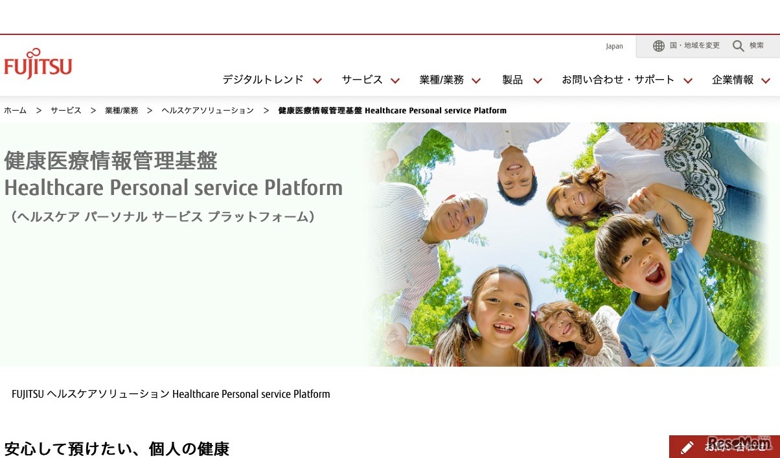The height and width of the screenshot is (458, 780).
Task: Click the current page breadcrumb Healthcare Personal service Platform
Action: (391, 110)
